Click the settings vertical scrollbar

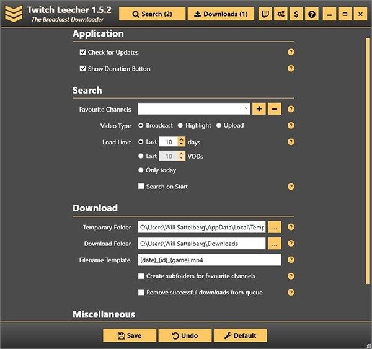click(x=368, y=161)
